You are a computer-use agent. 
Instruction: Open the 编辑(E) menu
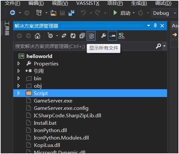coord(36,4)
